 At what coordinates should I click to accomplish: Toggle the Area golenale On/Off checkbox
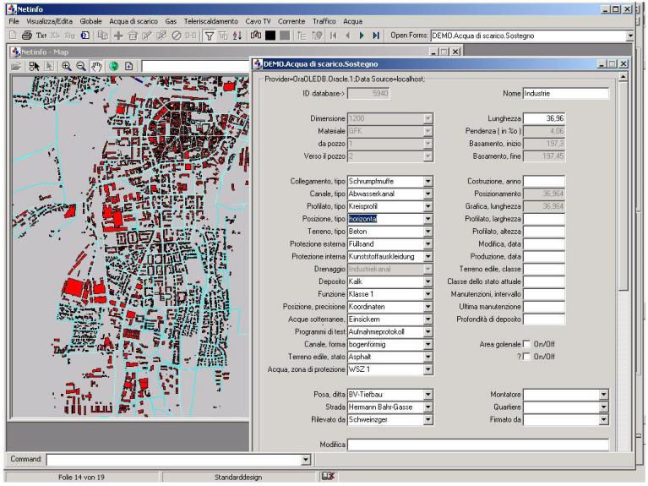coord(527,344)
